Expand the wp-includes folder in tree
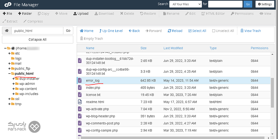Screen dimensions: 278x139 coord(14,94)
